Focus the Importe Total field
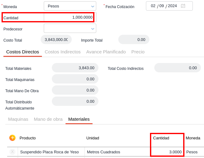Screen dimensions: 204x158 point(134,40)
